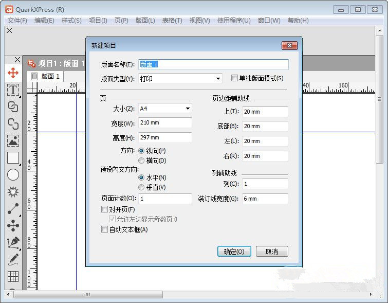Click the 装订线宽度 gutter width field
Viewport: 388px width, 303px height.
click(265, 199)
